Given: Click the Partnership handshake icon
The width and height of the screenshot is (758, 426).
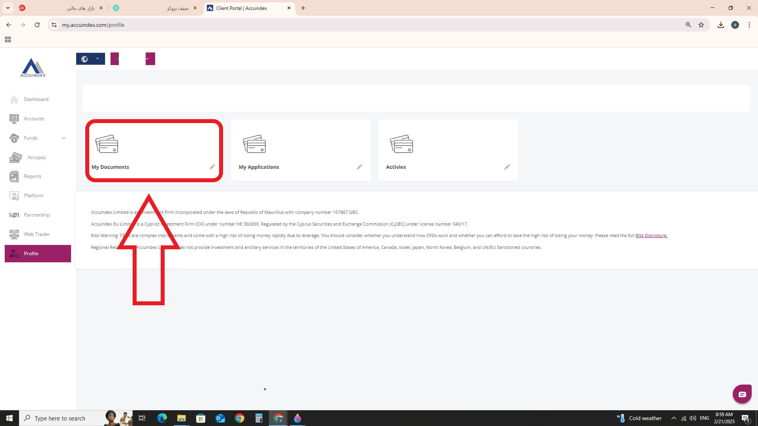Looking at the screenshot, I should 14,215.
